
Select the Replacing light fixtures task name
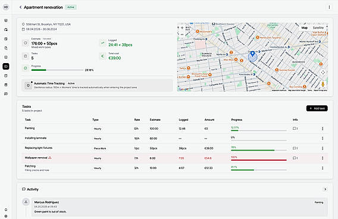pyautogui.click(x=39, y=148)
